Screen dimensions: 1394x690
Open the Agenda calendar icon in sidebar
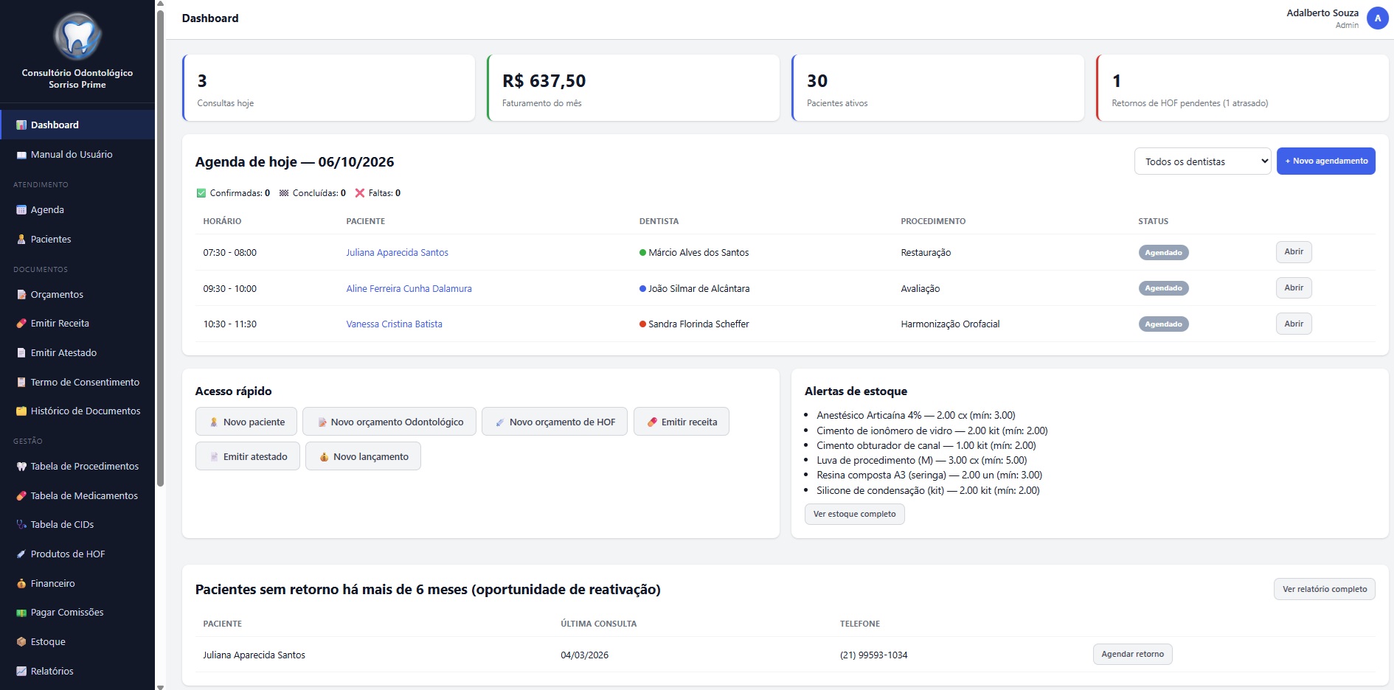pyautogui.click(x=21, y=210)
